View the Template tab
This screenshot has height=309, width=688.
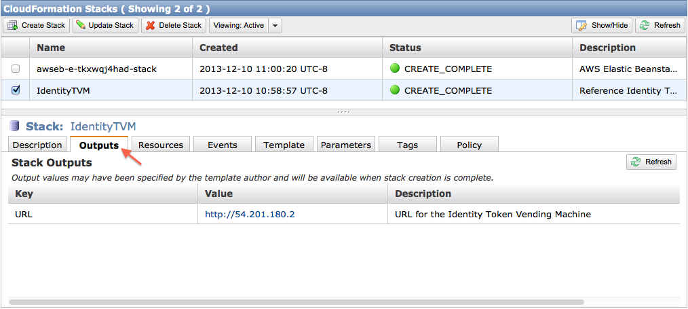[284, 145]
